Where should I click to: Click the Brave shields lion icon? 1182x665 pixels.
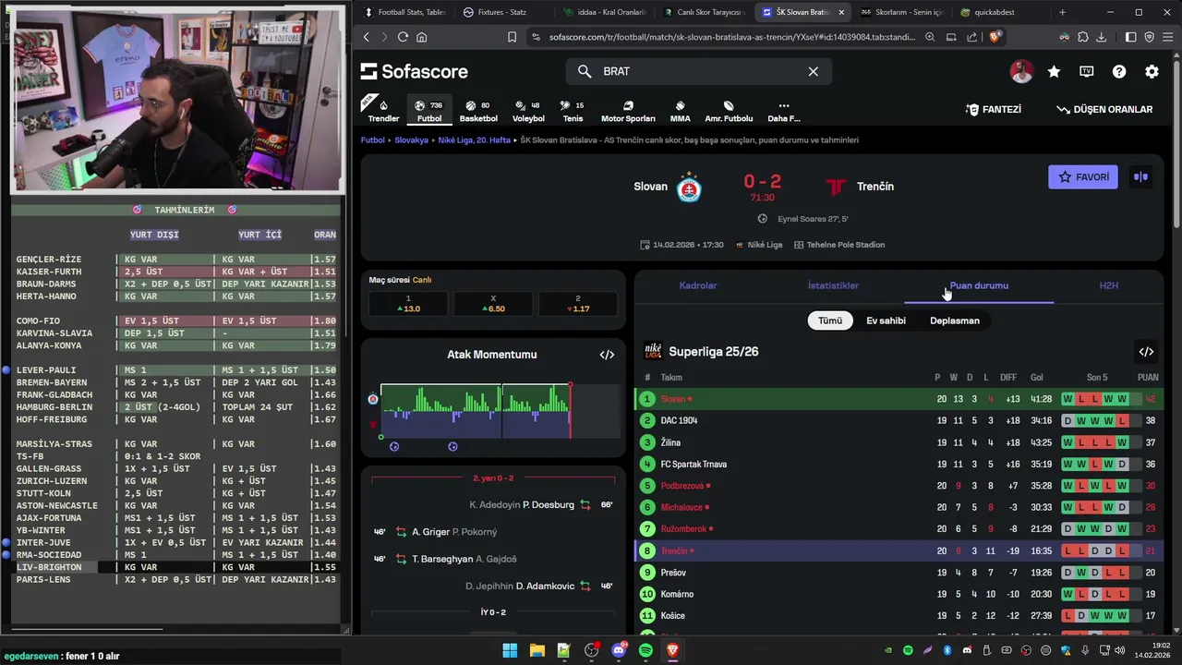[x=995, y=37]
